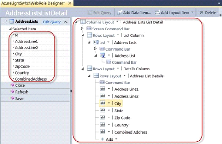Click the Rows Layout icon for Details Column

coord(89,69)
